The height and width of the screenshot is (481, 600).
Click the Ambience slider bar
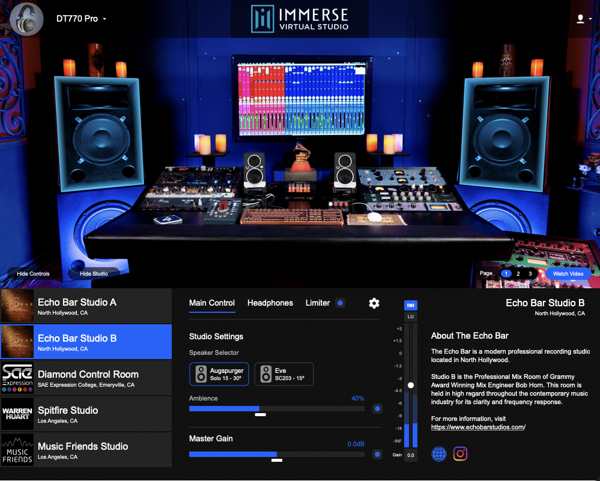click(x=277, y=409)
